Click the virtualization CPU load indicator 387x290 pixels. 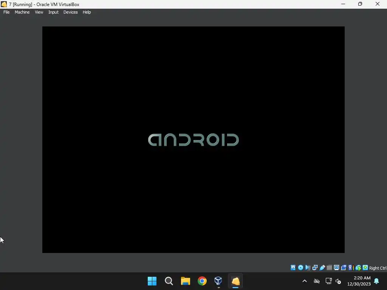coord(351,268)
